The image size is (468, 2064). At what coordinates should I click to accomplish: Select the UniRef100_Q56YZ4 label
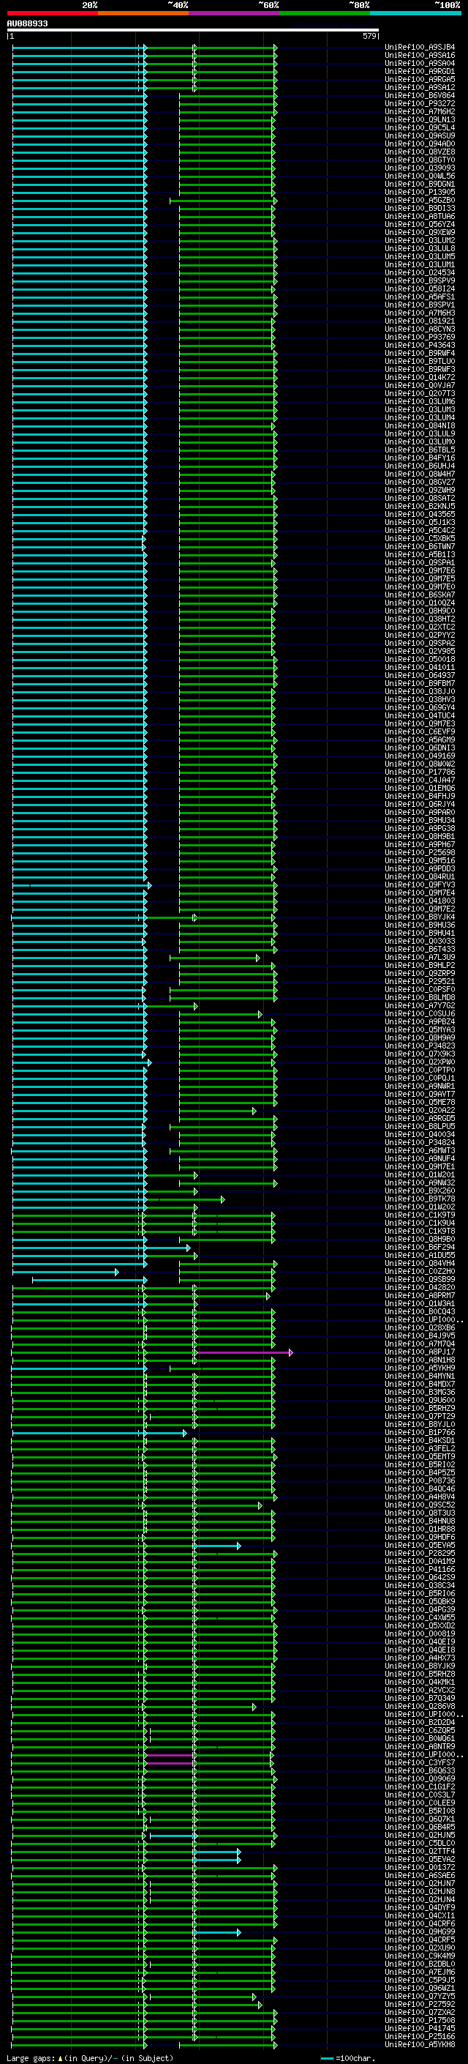click(x=420, y=224)
